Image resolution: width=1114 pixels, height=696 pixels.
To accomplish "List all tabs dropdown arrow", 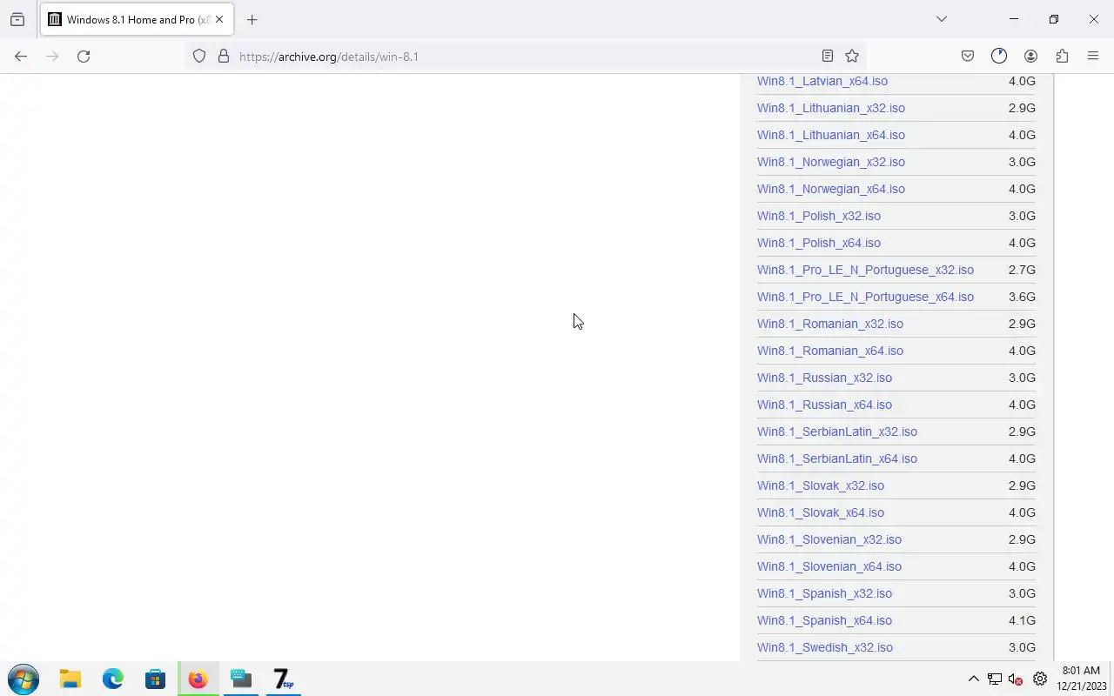I will coord(941,19).
